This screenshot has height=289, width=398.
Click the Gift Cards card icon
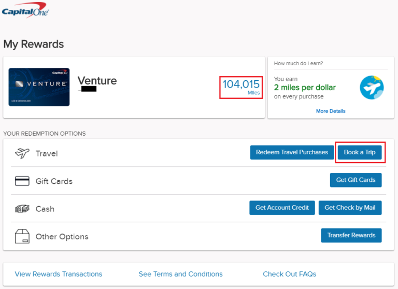22,181
